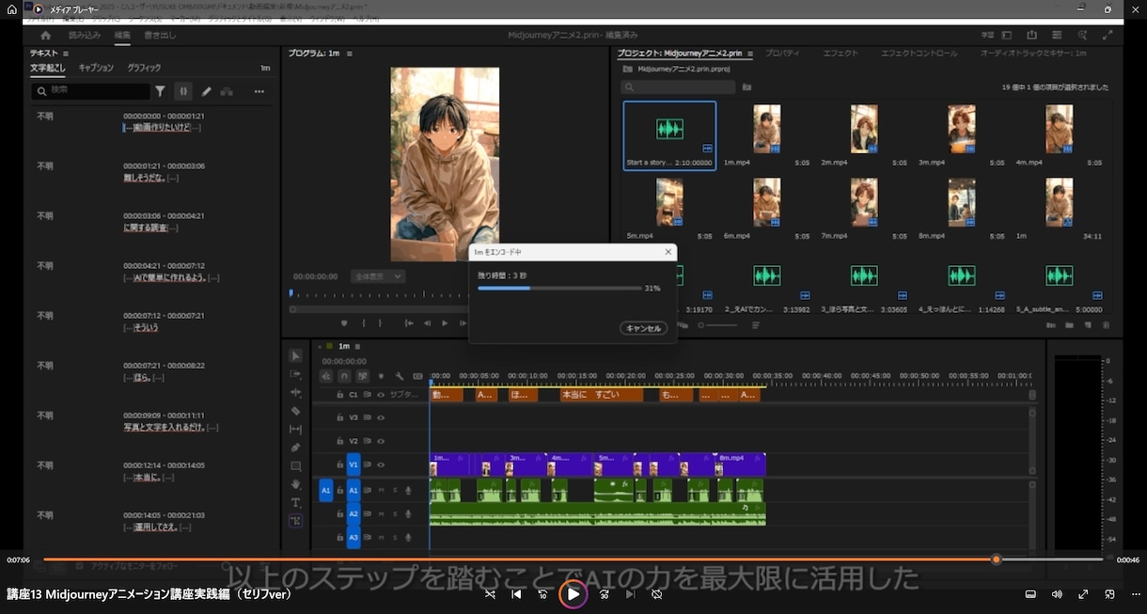
Task: Open the 読み込み workspace tab
Action: pyautogui.click(x=85, y=36)
